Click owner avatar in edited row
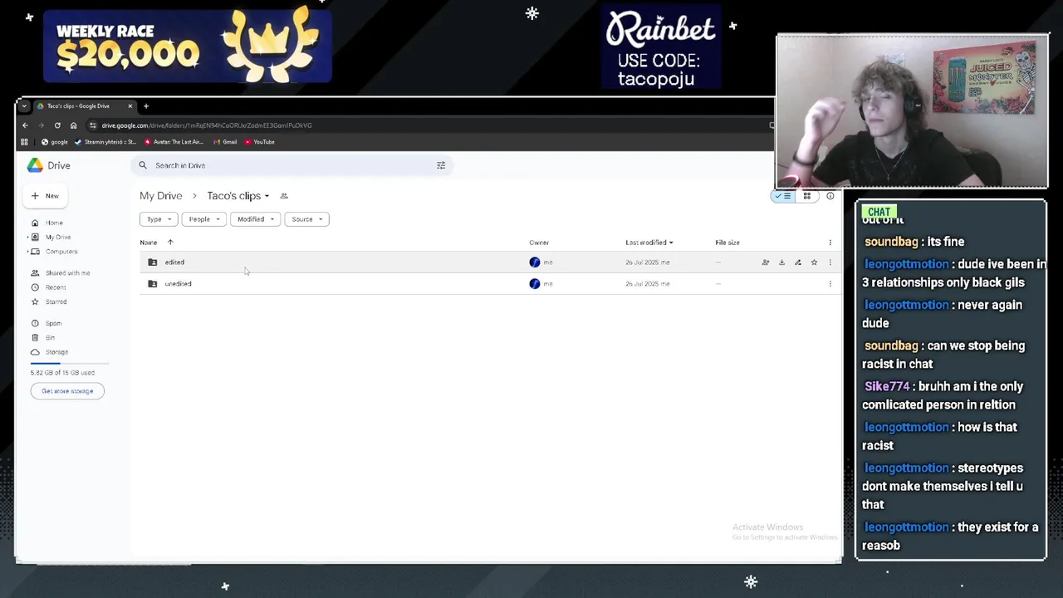The image size is (1063, 598). (x=535, y=262)
